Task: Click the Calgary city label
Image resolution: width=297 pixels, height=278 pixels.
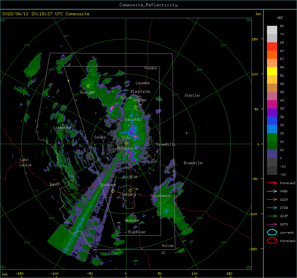Action: (129, 194)
